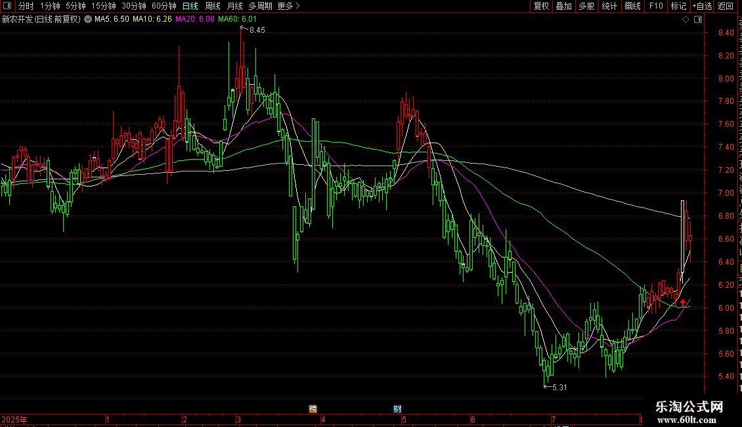This screenshot has width=742, height=427.
Task: Click month 5 on the time axis
Action: click(x=404, y=419)
